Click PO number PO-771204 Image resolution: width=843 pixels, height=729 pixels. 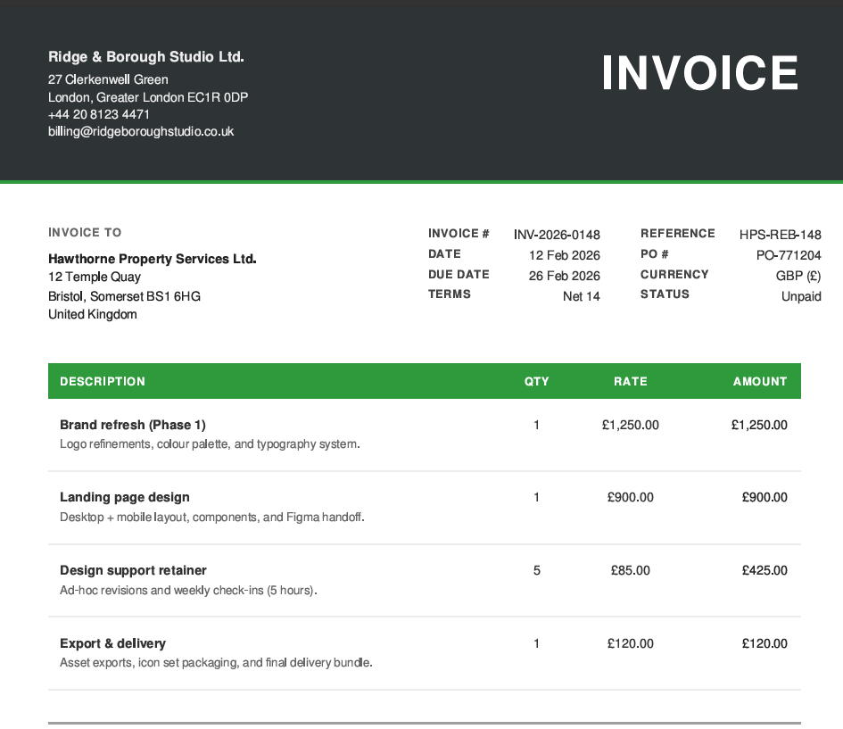click(789, 255)
